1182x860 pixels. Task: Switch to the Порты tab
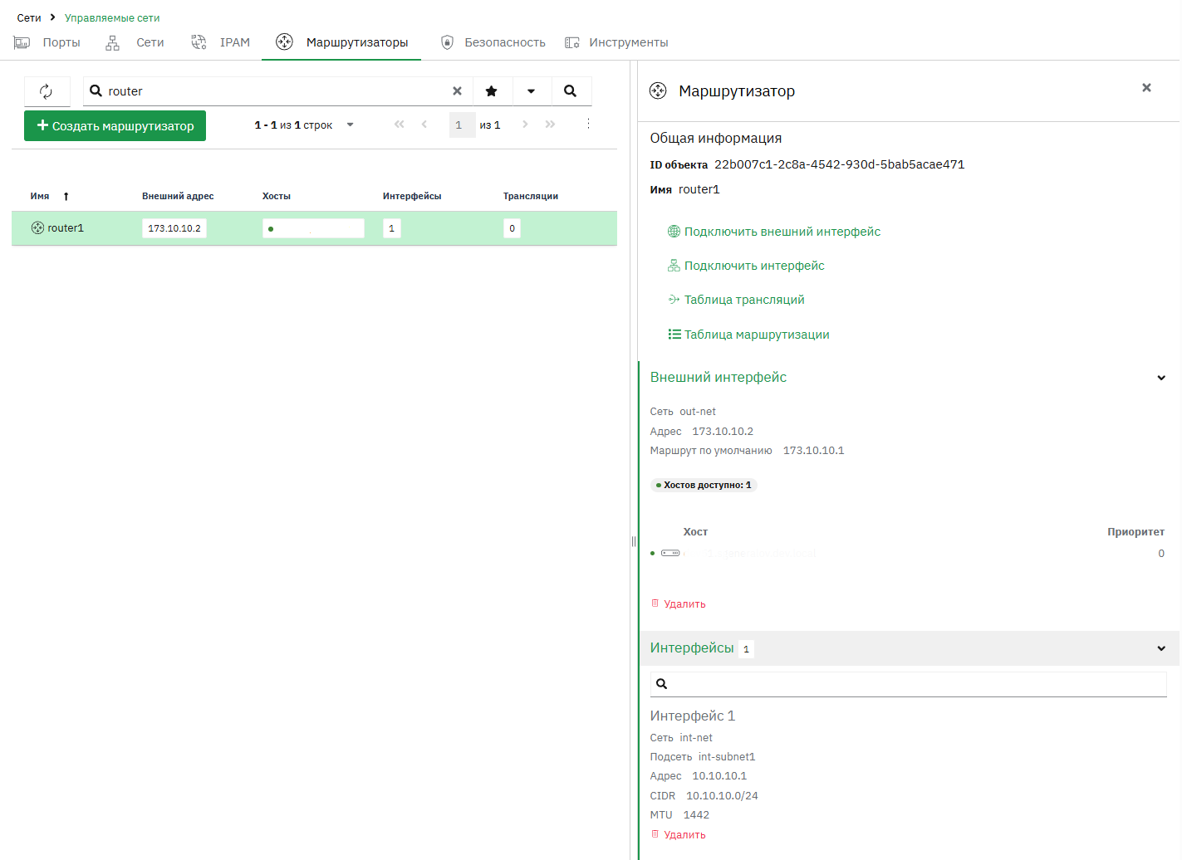click(47, 42)
